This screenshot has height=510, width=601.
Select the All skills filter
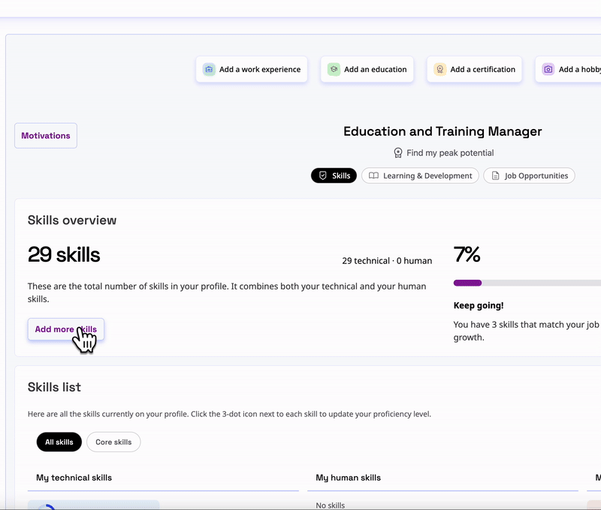(x=59, y=442)
